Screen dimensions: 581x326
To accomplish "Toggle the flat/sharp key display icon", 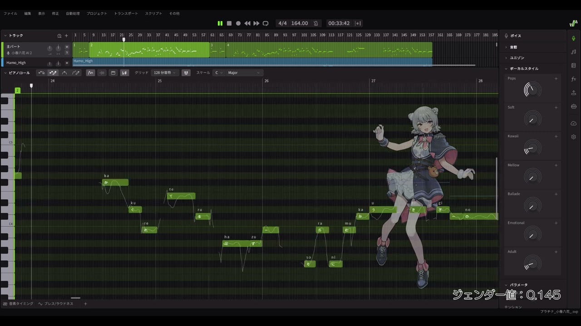I will pos(124,73).
